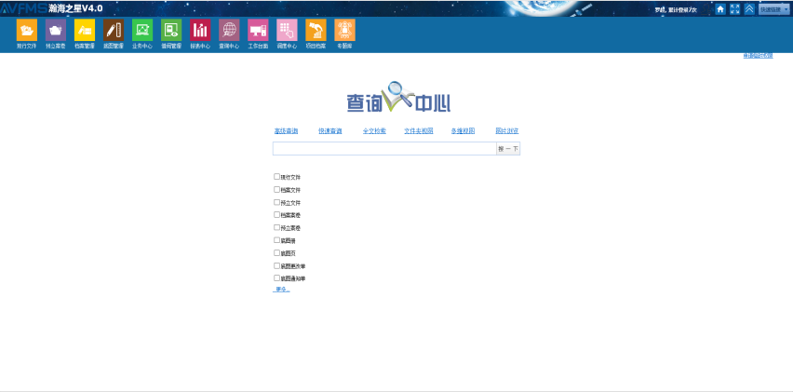793x392 pixels.
Task: Toggle fullscreen with the expand-arrows icon
Action: click(734, 9)
